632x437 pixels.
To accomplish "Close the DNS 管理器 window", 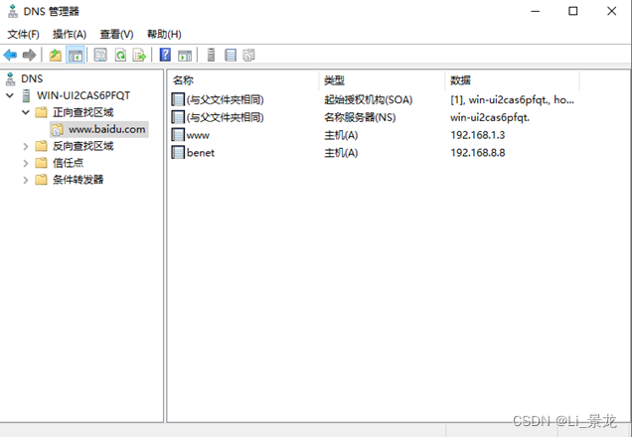I will pos(611,11).
